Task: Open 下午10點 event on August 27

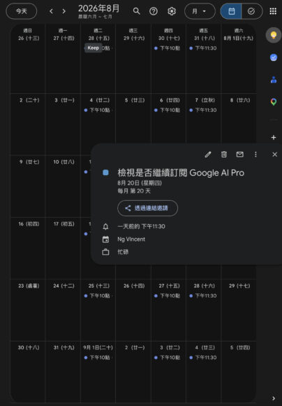Action: [168, 295]
